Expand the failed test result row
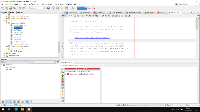The height and width of the screenshot is (112, 200). coord(66,74)
